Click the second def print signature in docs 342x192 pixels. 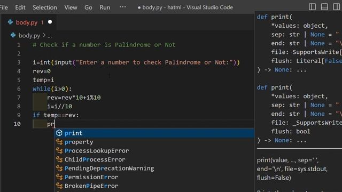tap(275, 87)
